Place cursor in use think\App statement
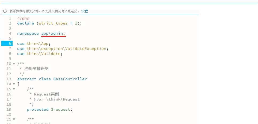The width and height of the screenshot is (258, 124). coord(34,43)
